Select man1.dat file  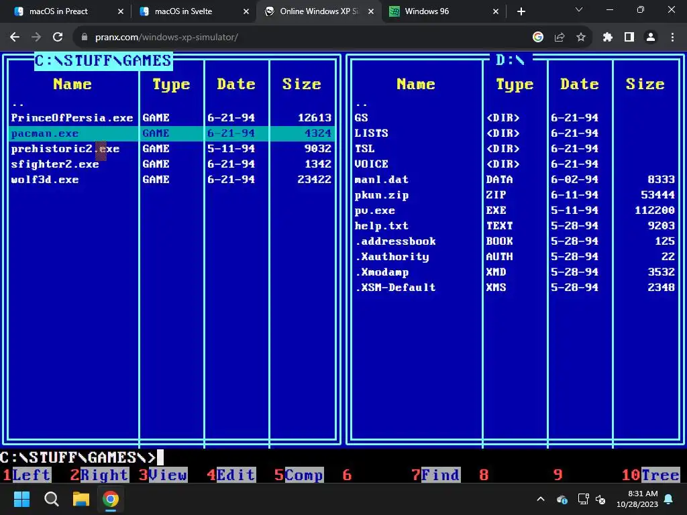tap(381, 180)
